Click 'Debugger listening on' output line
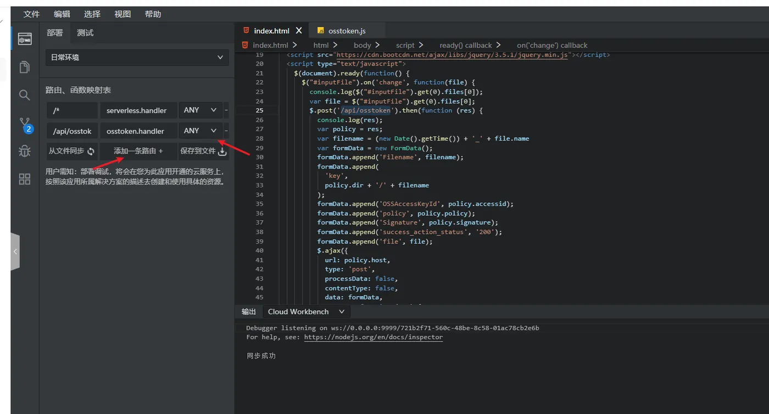 pyautogui.click(x=393, y=328)
